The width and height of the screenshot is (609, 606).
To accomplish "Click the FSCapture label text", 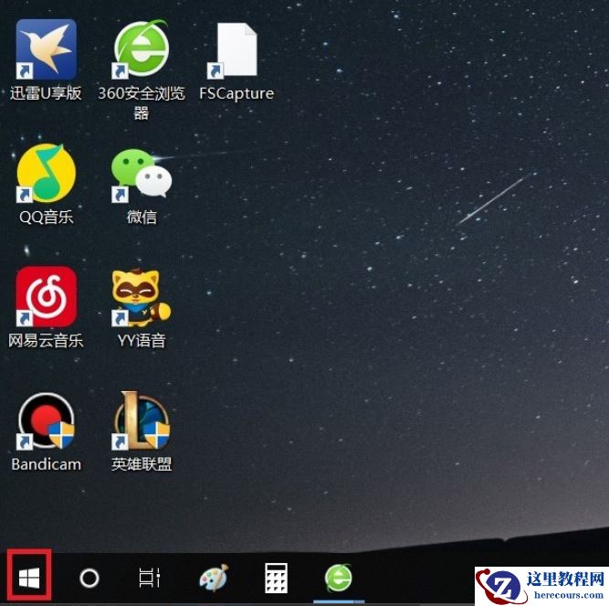I will pos(236,94).
